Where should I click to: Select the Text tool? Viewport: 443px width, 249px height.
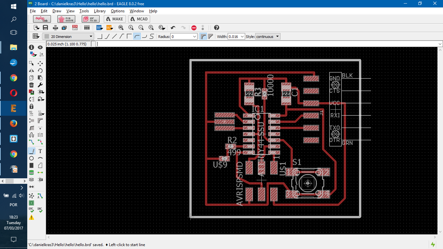(x=40, y=151)
